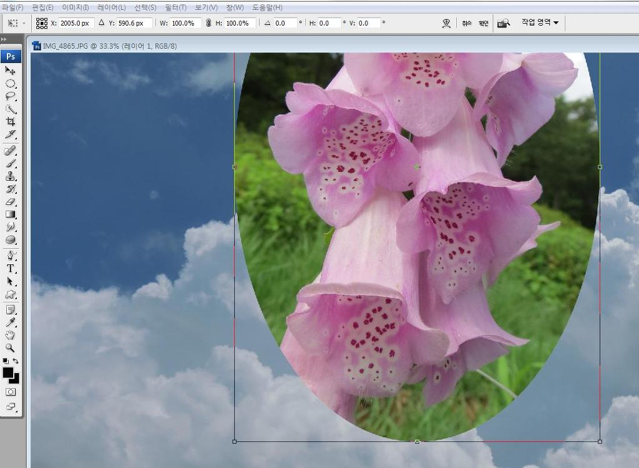Toggle Quick Mask mode
The height and width of the screenshot is (468, 639).
pos(11,392)
